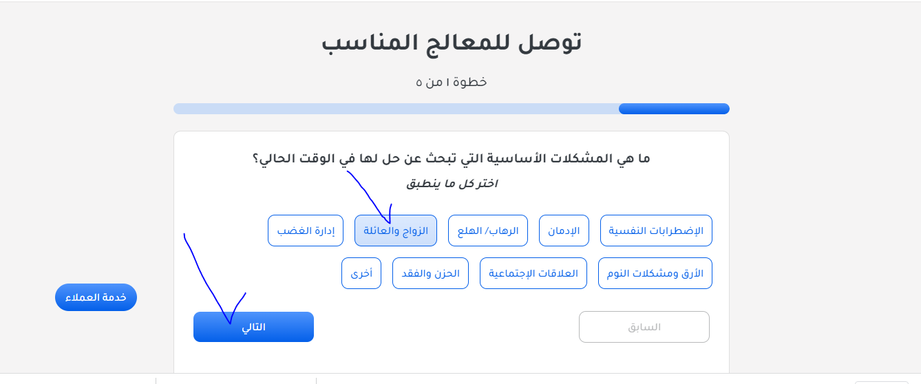The height and width of the screenshot is (384, 921).
Task: Click the question text about المشكلات الأساسية
Action: [x=452, y=158]
